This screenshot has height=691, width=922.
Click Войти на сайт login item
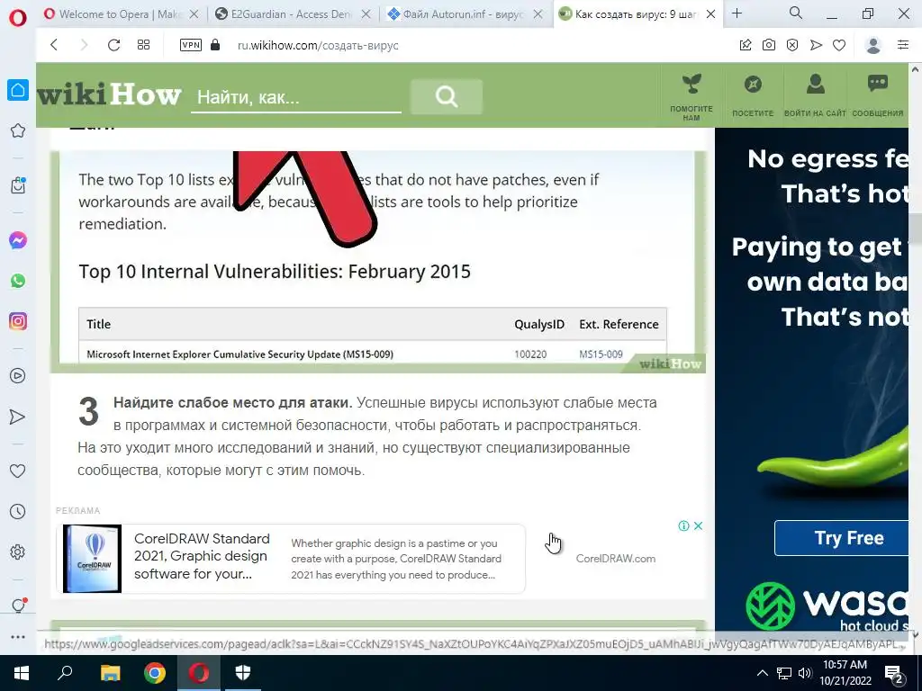(815, 96)
